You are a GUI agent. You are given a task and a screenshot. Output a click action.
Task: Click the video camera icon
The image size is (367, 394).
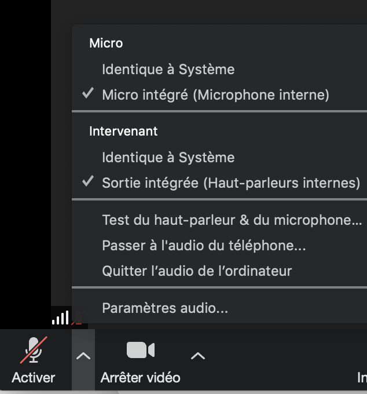(x=140, y=350)
